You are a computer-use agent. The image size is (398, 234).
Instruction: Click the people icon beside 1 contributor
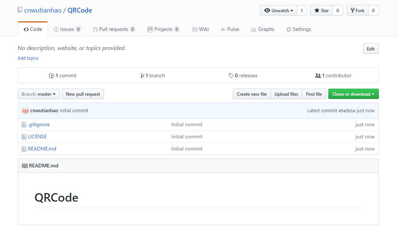pos(318,75)
